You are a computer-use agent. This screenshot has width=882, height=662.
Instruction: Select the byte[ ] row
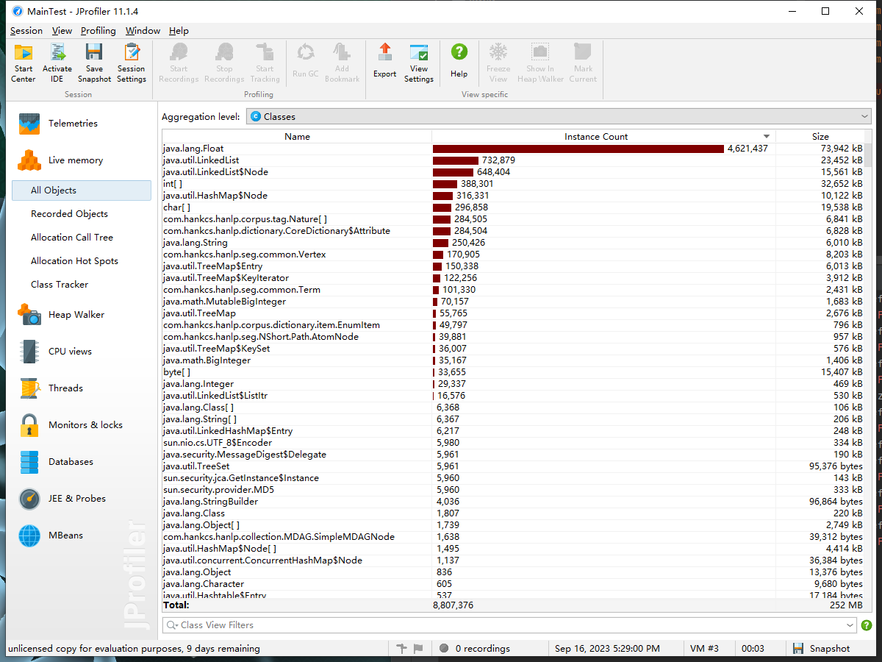click(513, 372)
